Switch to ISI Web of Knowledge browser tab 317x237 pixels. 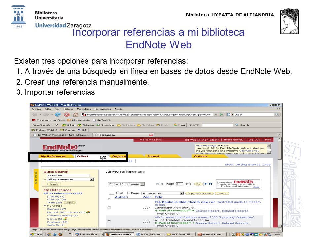61,135
